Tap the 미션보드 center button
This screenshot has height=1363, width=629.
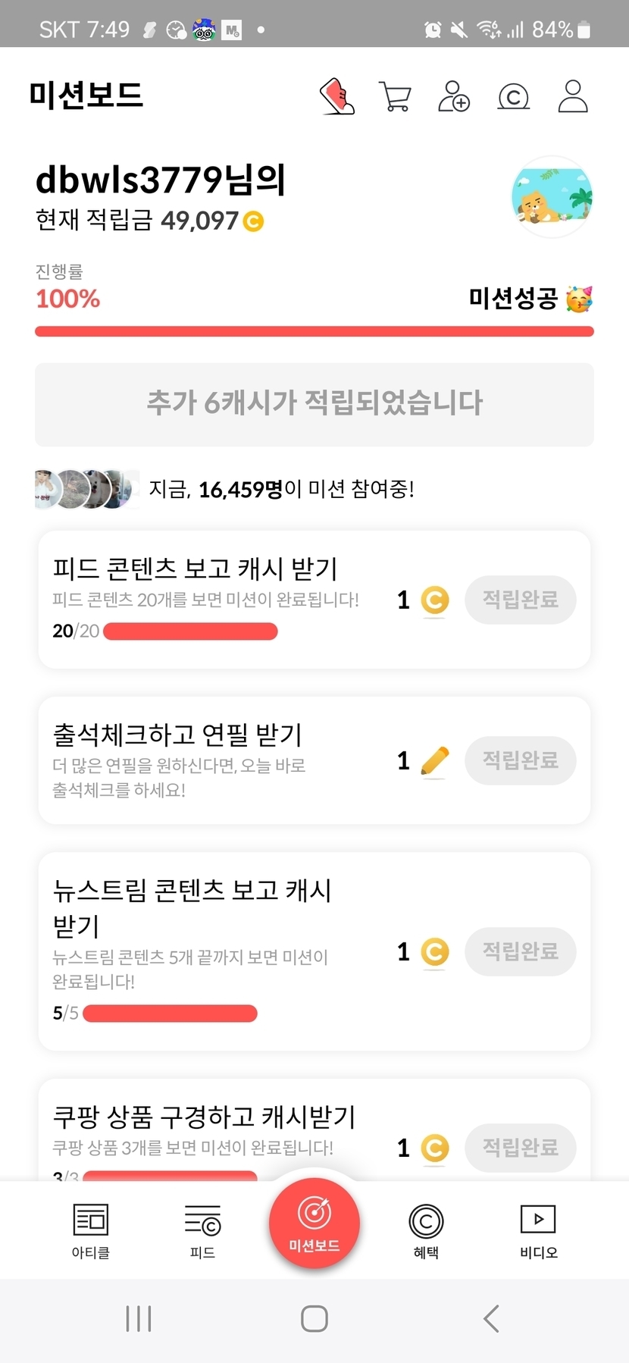(x=314, y=1222)
